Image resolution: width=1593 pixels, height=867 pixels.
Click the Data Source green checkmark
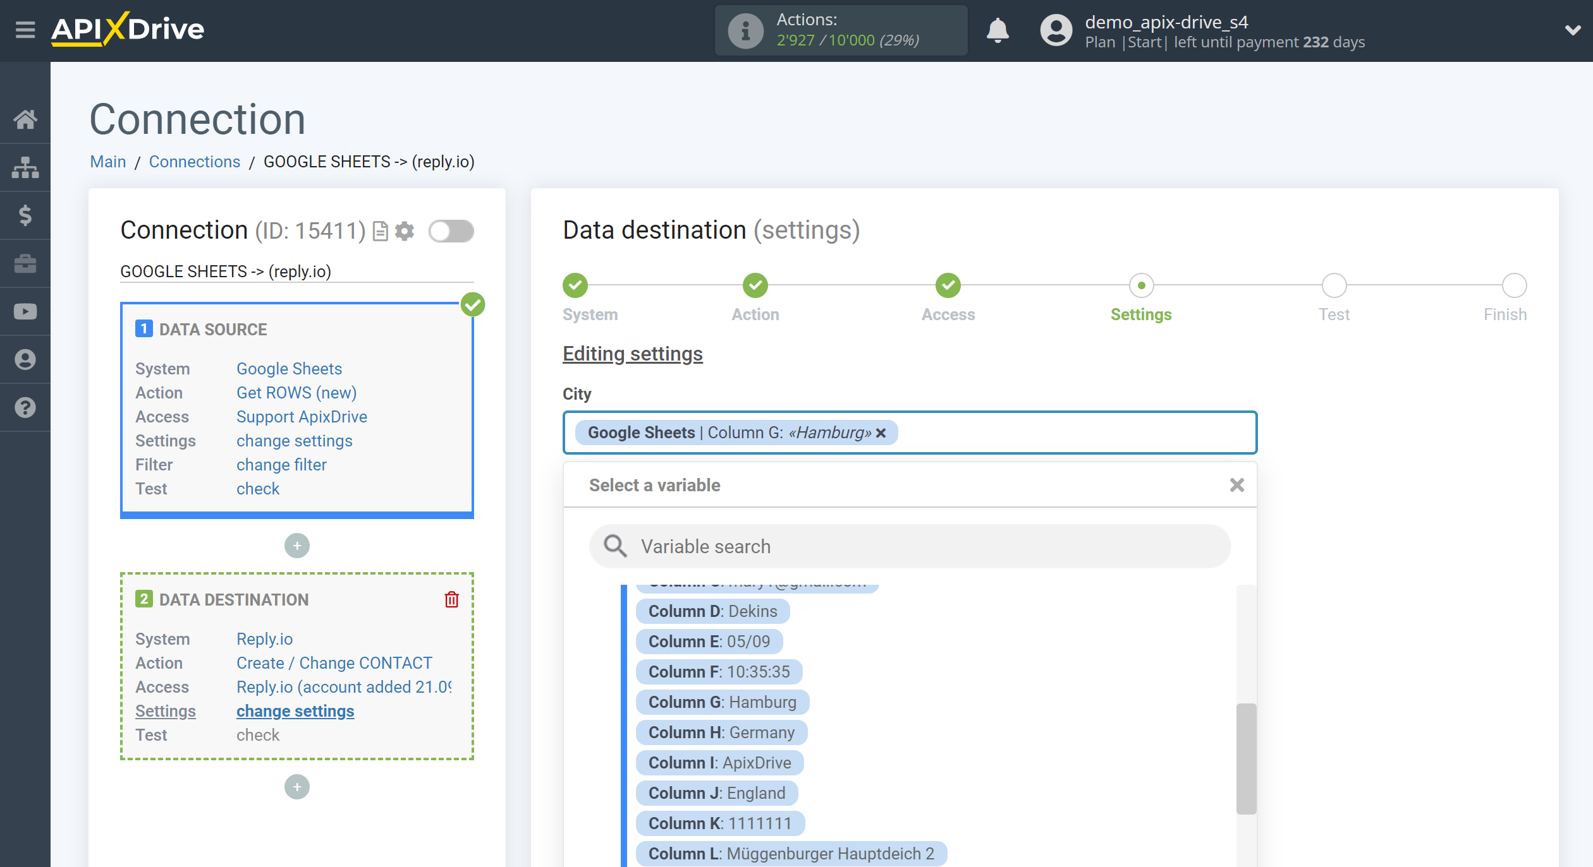tap(473, 304)
